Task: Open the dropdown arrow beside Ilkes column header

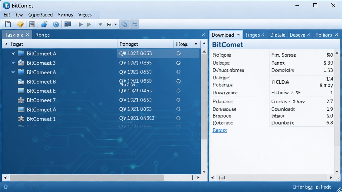Action: 196,44
